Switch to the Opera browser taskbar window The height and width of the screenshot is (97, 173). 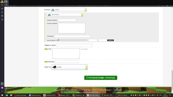21,95
